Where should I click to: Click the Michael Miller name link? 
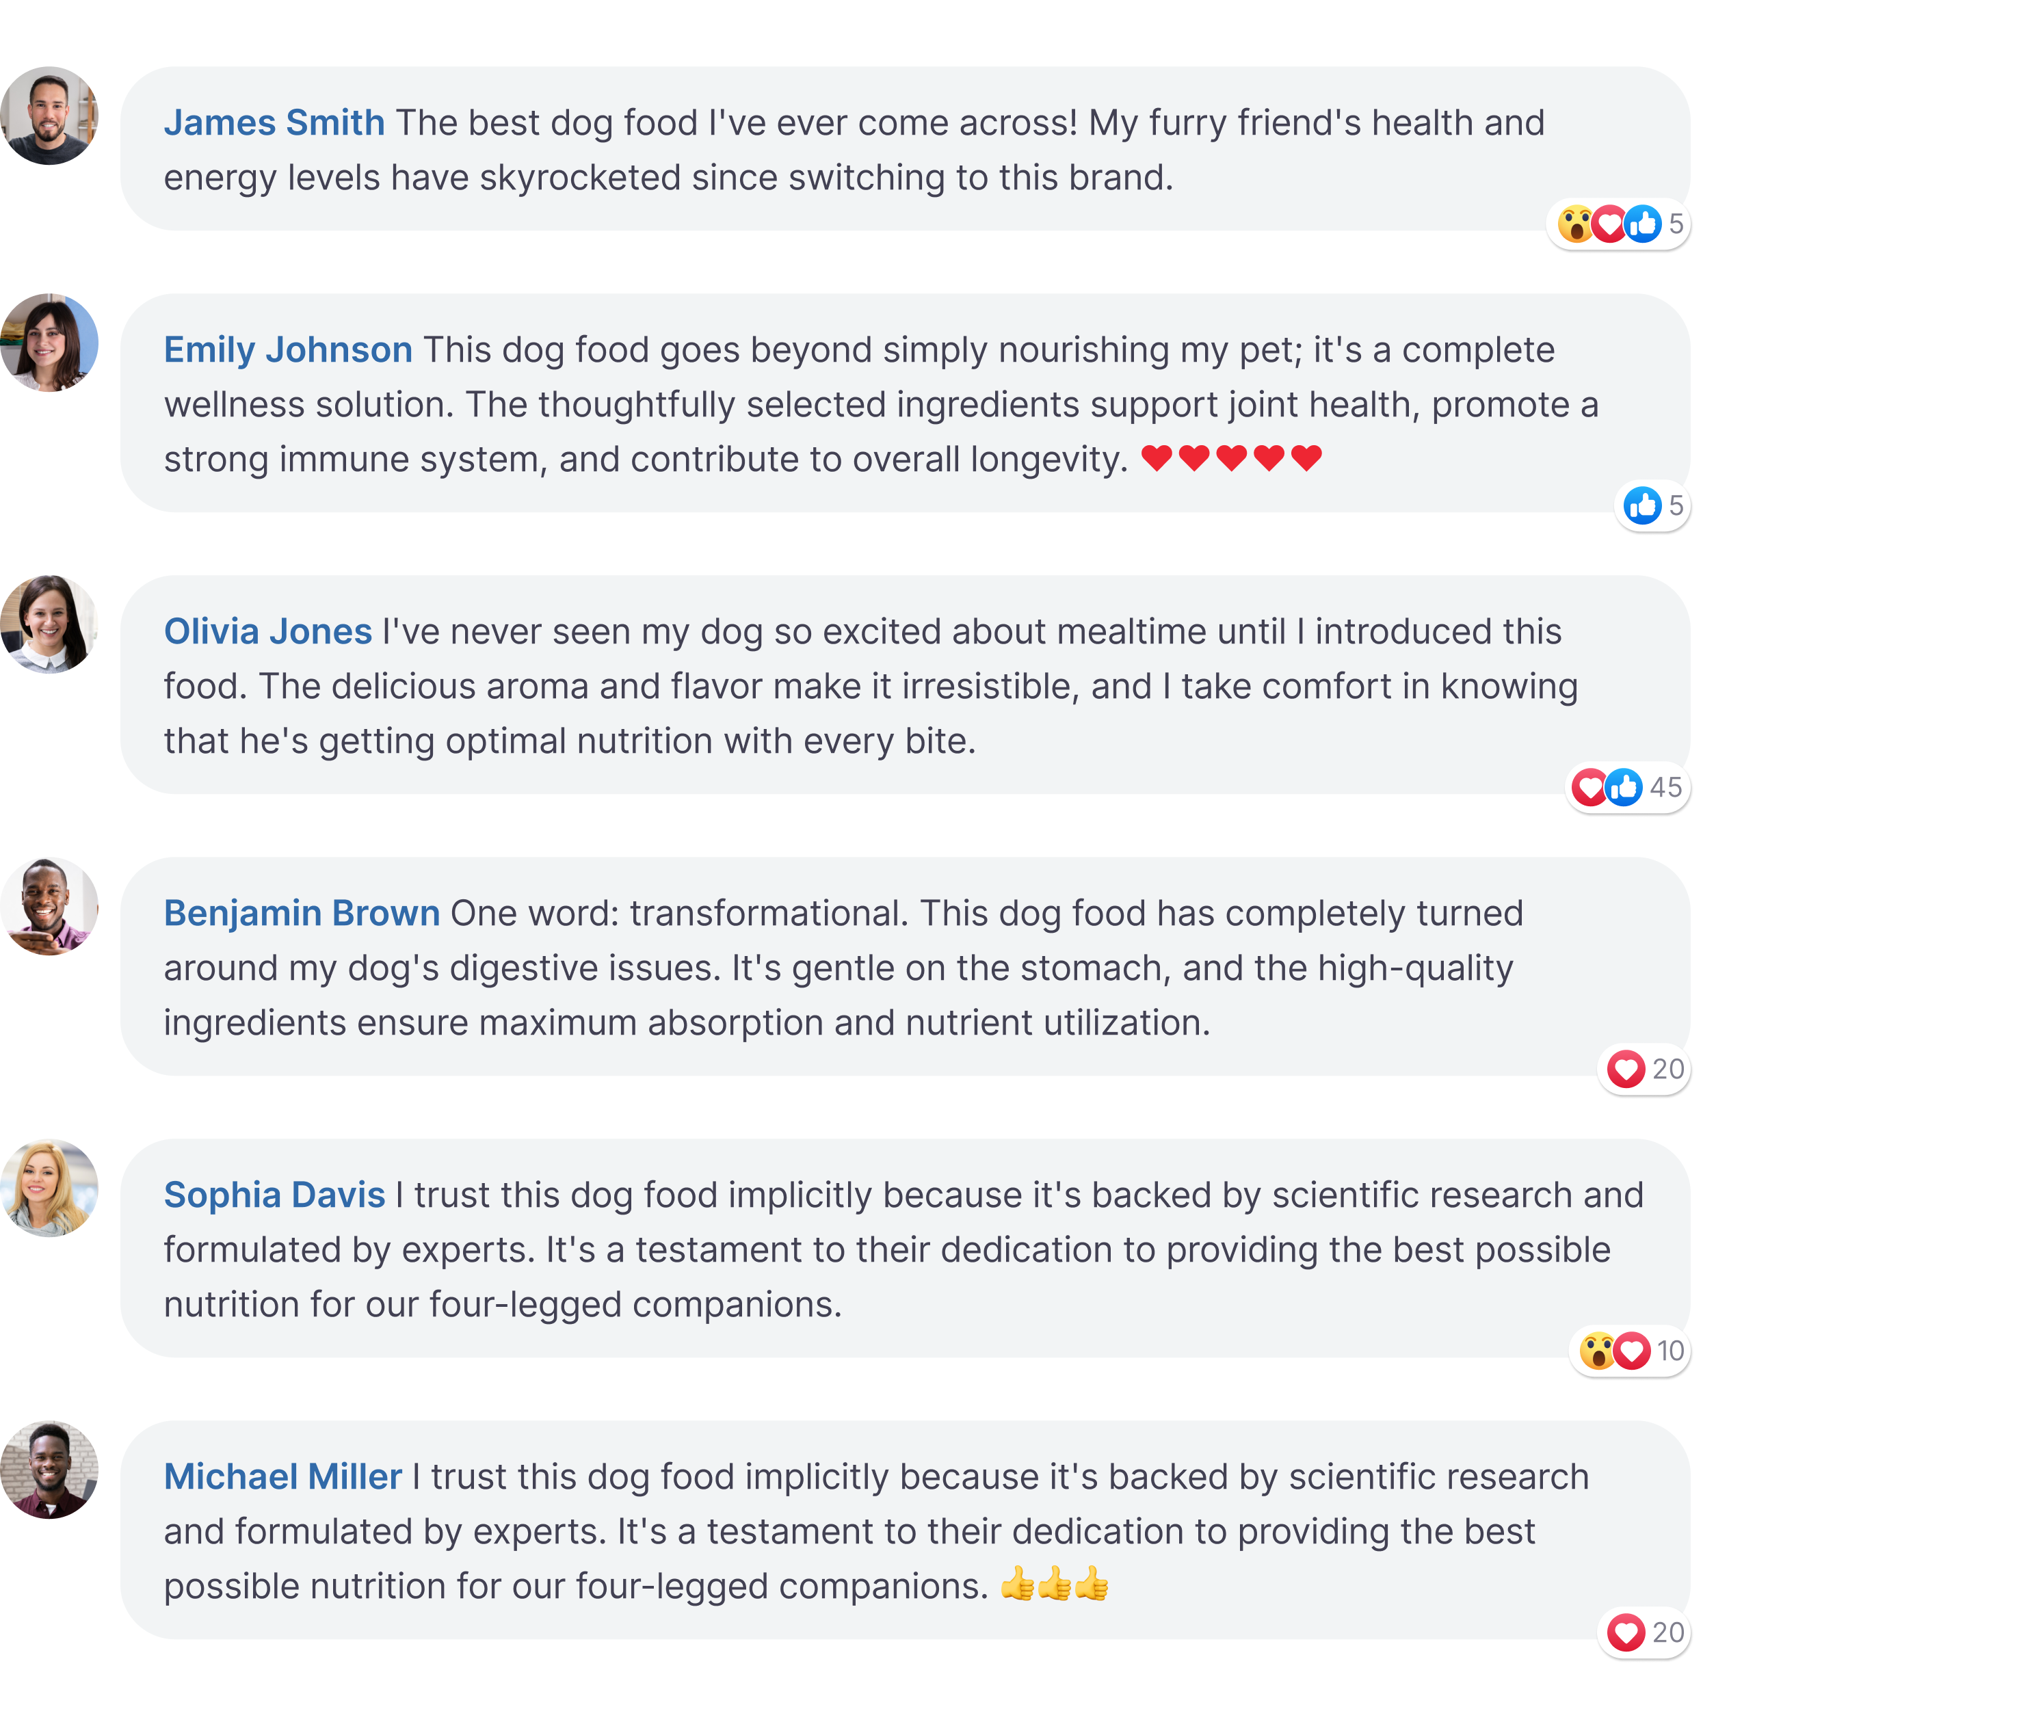[x=282, y=1476]
